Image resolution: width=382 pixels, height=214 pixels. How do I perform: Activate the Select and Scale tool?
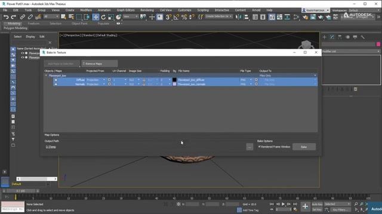[111, 17]
